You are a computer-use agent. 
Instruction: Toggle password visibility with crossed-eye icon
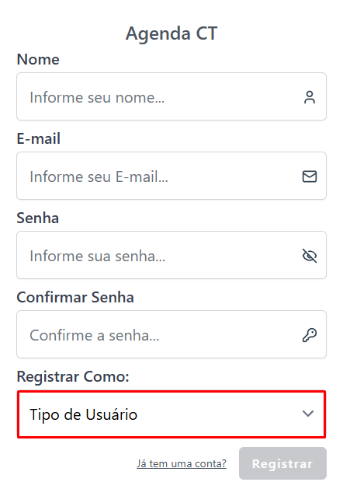[x=309, y=256]
